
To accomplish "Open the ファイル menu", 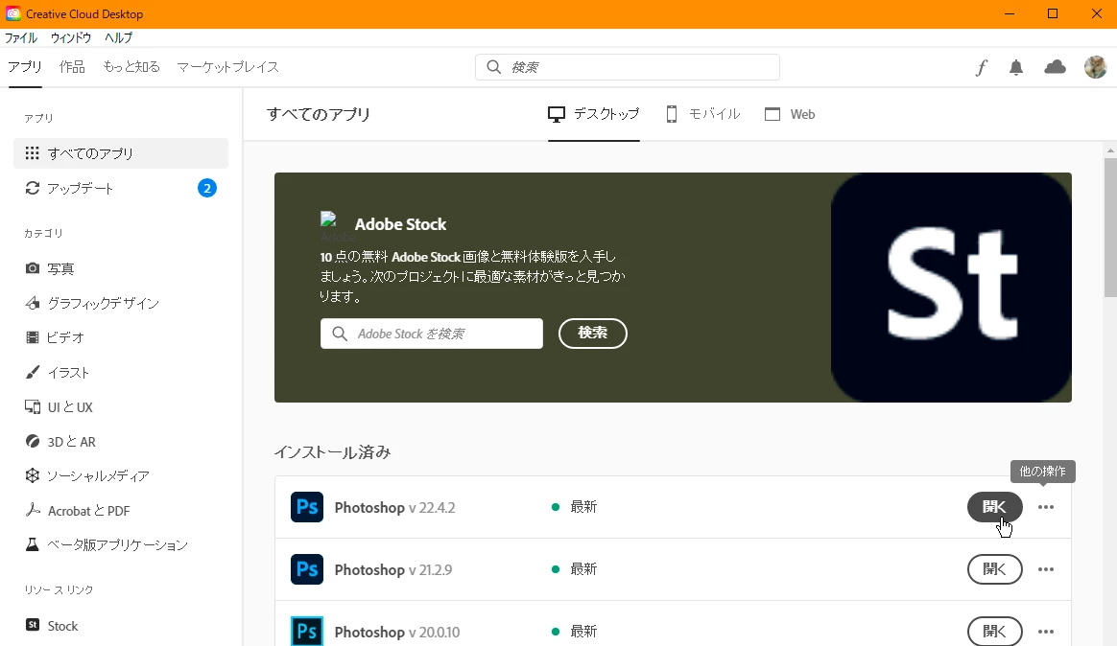I will pyautogui.click(x=21, y=37).
